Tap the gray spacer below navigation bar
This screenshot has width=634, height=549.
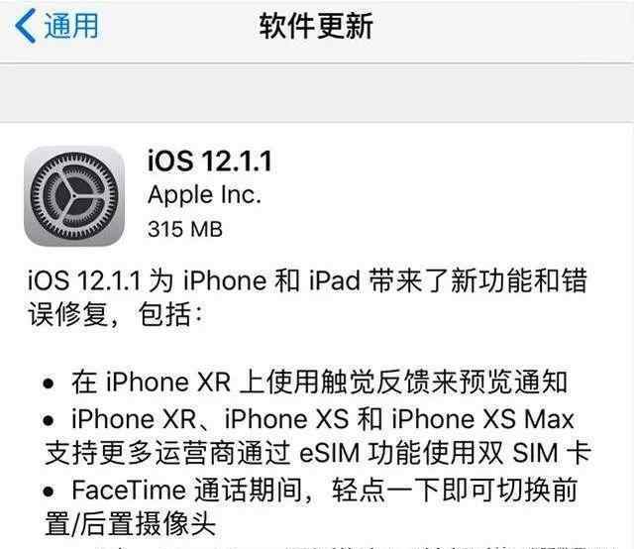[317, 93]
